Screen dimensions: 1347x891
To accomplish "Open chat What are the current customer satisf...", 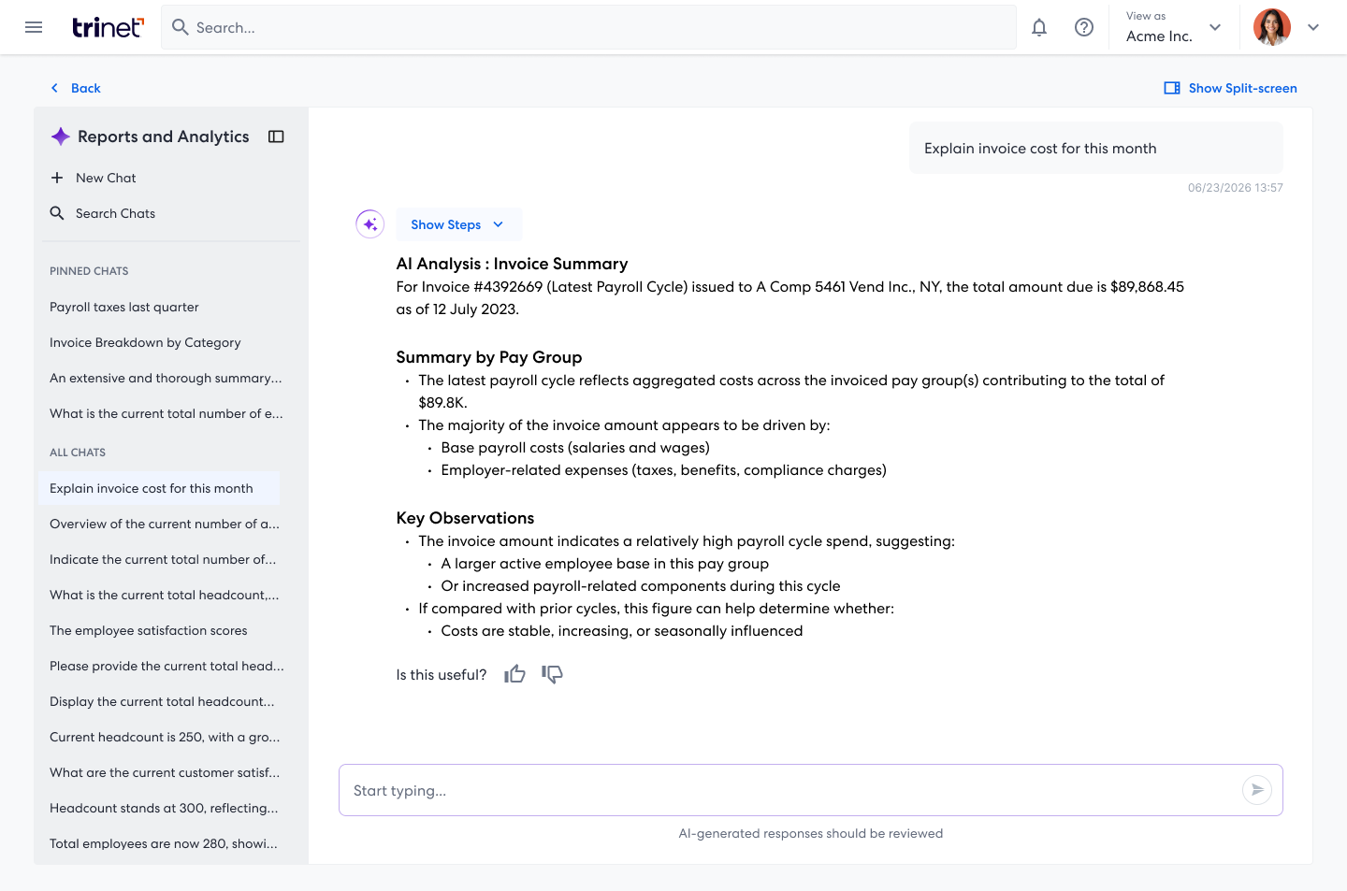I will (x=165, y=772).
